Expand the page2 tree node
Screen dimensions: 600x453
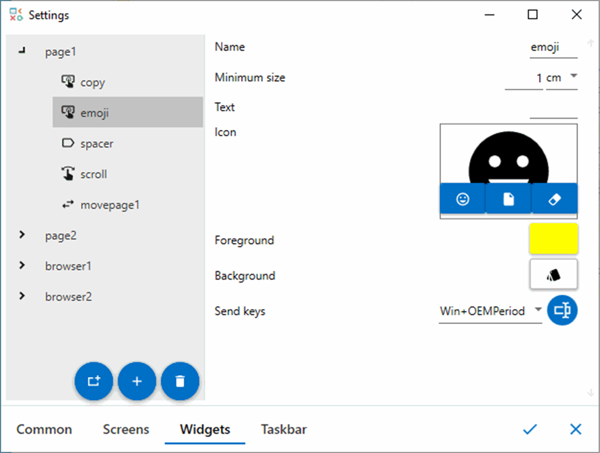22,235
